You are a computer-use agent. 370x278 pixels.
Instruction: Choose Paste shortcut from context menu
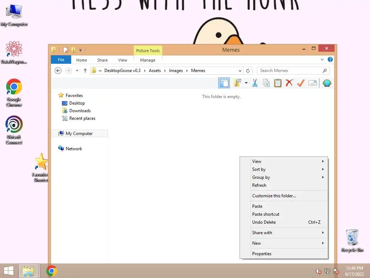[284, 214]
